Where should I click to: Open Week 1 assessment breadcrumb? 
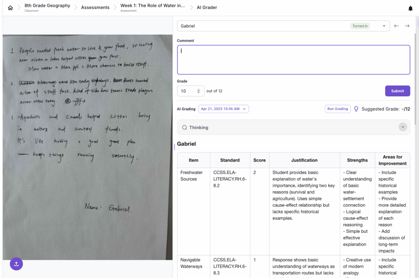(152, 6)
